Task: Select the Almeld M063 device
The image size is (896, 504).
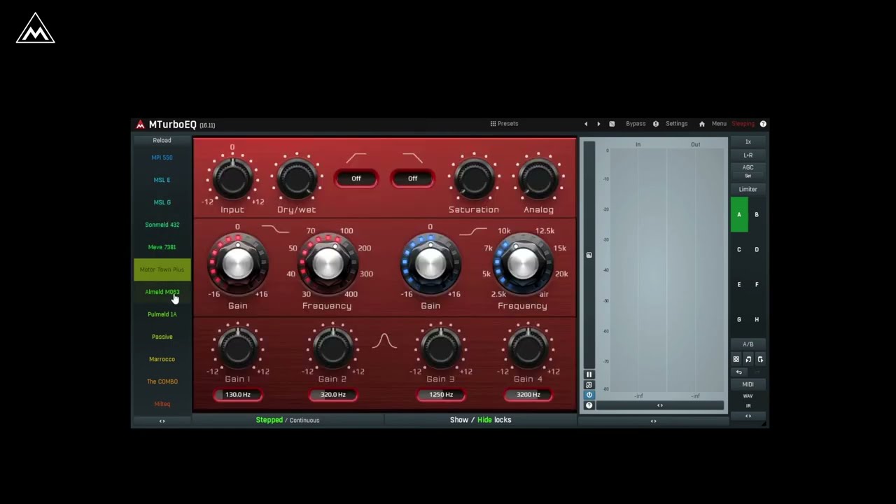Action: (162, 292)
